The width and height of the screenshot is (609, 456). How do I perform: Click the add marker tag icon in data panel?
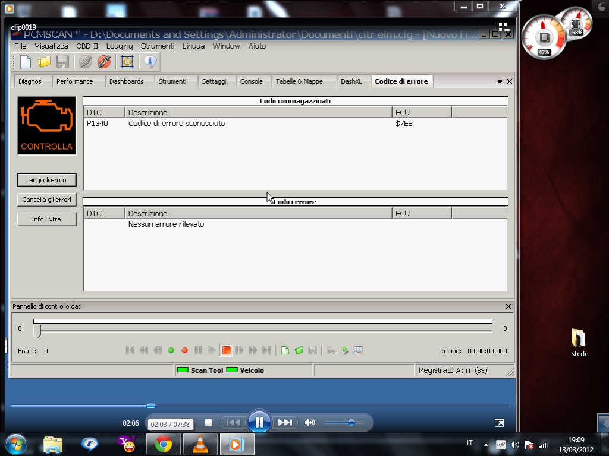(x=331, y=350)
